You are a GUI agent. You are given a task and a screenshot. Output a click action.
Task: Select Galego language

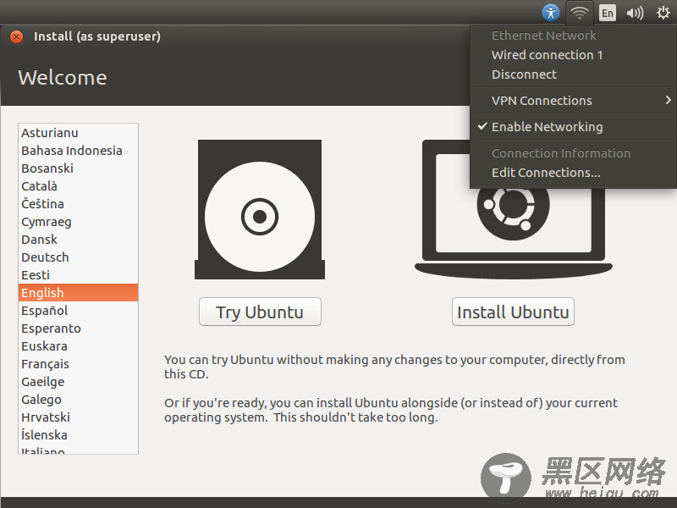coord(78,400)
